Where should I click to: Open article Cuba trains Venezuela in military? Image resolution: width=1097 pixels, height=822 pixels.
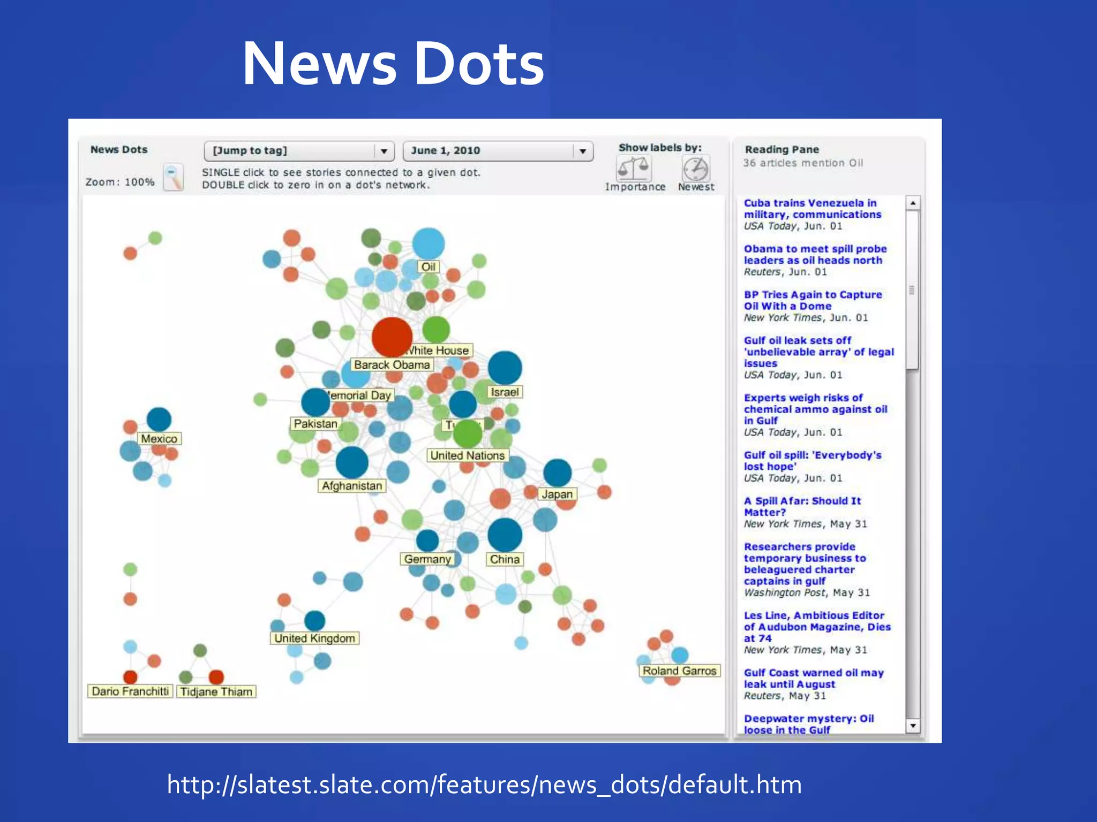[812, 209]
